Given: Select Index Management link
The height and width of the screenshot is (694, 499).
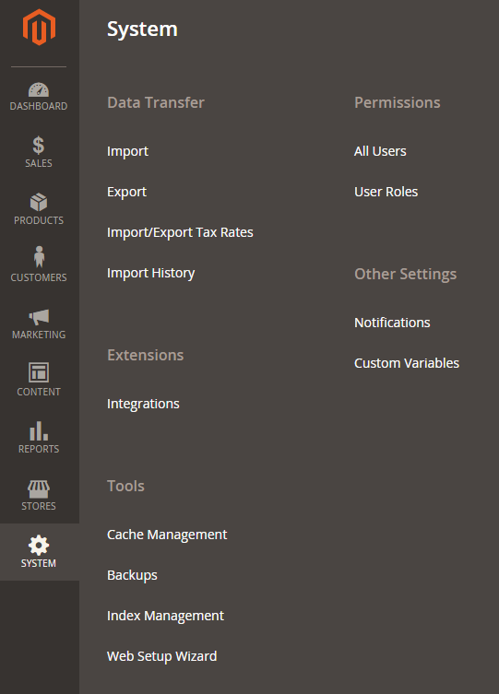Looking at the screenshot, I should (166, 616).
